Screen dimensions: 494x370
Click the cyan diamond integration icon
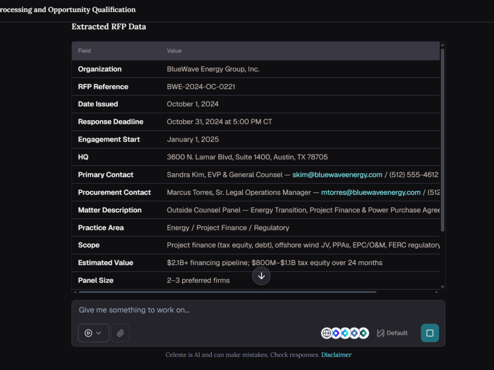tap(345, 333)
